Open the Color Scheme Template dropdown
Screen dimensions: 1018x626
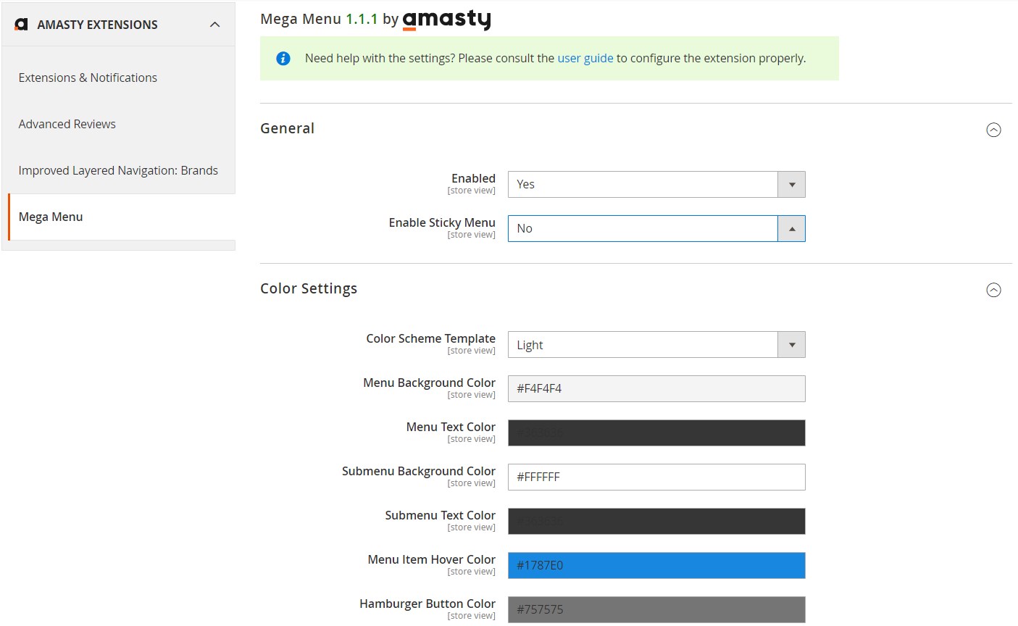pos(792,344)
